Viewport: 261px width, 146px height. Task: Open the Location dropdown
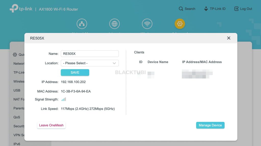point(90,63)
